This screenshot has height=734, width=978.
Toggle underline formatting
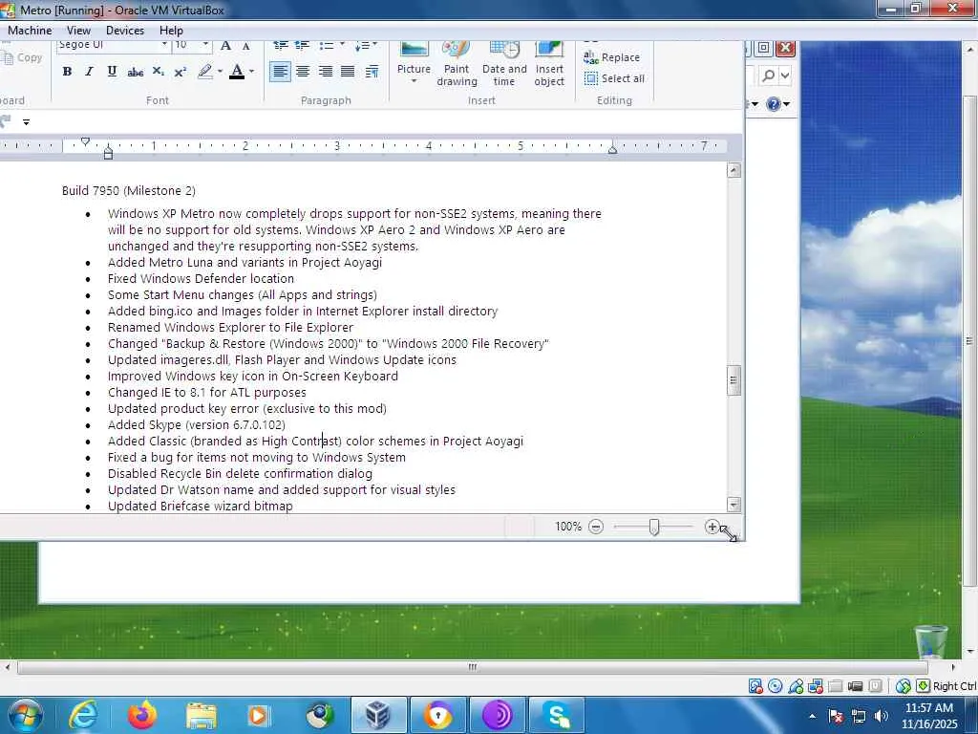[x=112, y=72]
